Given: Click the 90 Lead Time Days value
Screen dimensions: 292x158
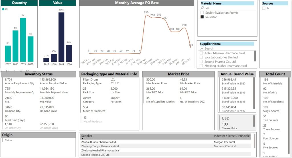Looking at the screenshot, I should point(7,116).
